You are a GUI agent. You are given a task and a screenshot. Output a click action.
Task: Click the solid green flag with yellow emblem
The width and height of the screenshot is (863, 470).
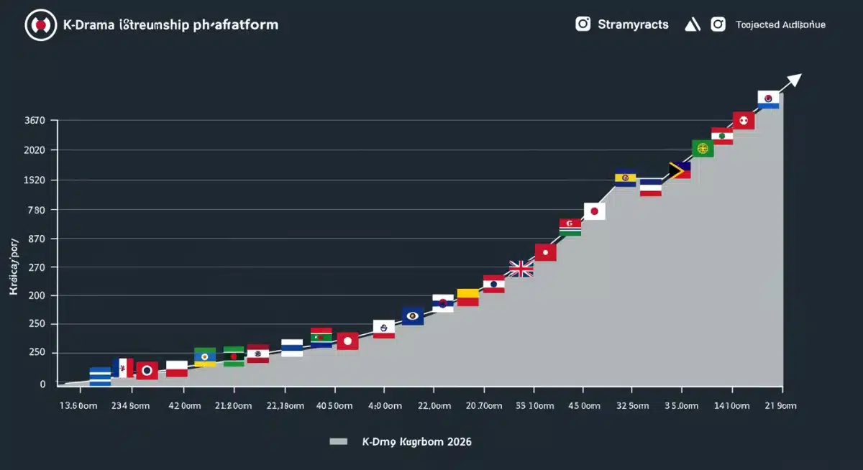pyautogui.click(x=703, y=149)
